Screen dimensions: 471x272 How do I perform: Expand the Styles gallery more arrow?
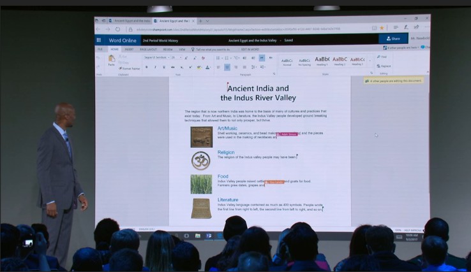370,61
